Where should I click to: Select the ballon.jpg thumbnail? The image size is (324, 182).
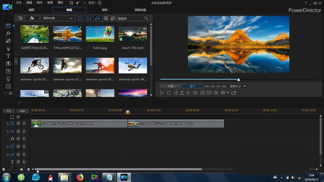click(100, 34)
